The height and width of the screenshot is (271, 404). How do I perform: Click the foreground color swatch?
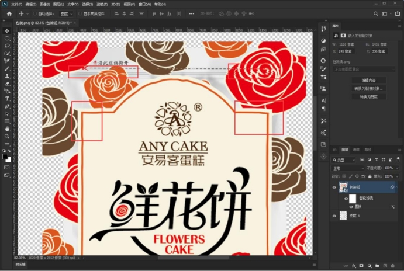pos(5,157)
